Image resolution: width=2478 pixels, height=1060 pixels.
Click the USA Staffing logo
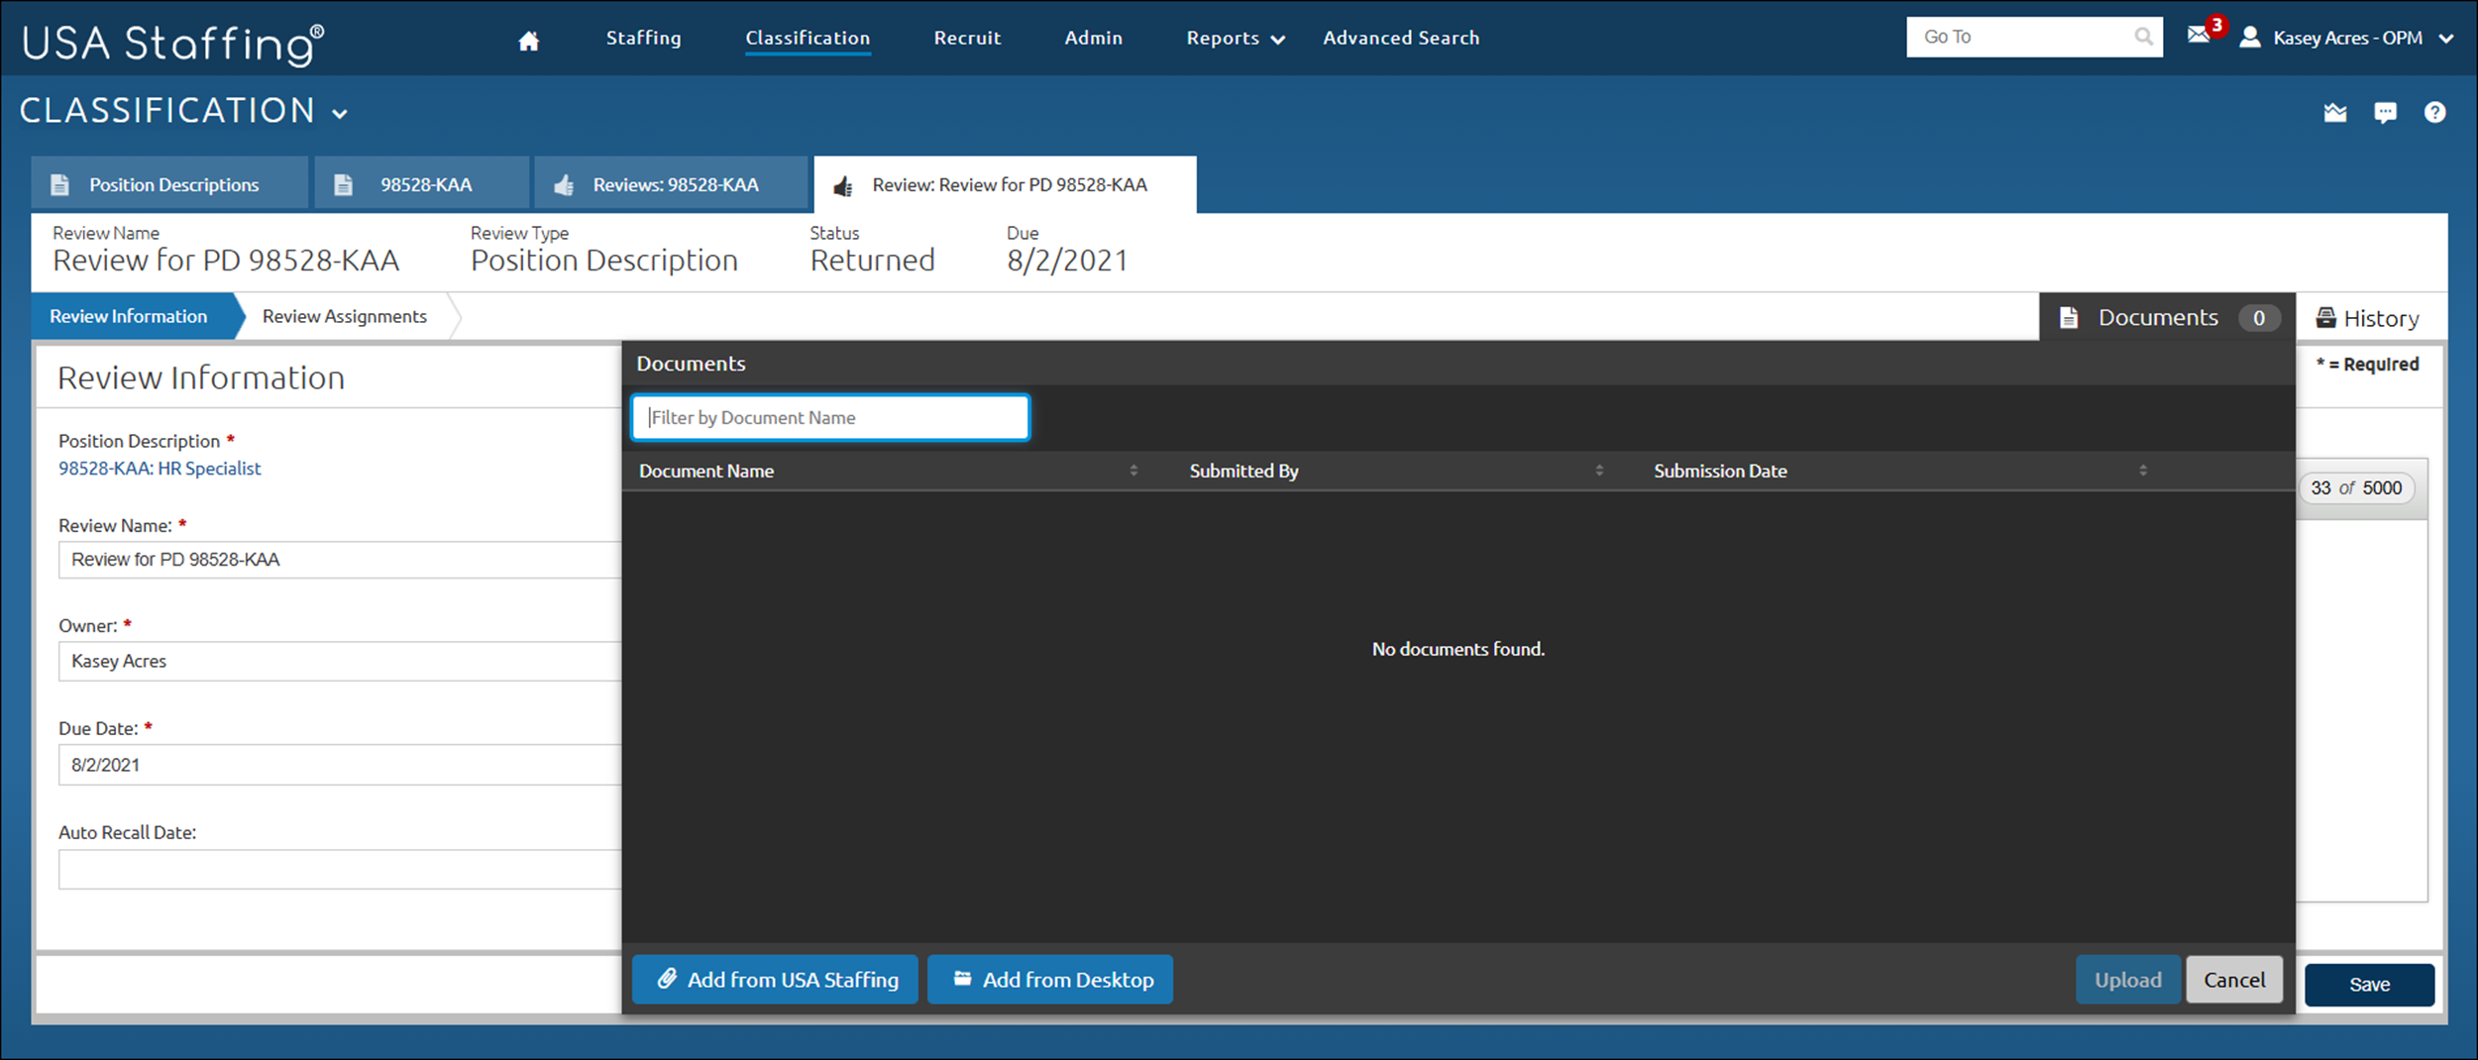tap(173, 44)
